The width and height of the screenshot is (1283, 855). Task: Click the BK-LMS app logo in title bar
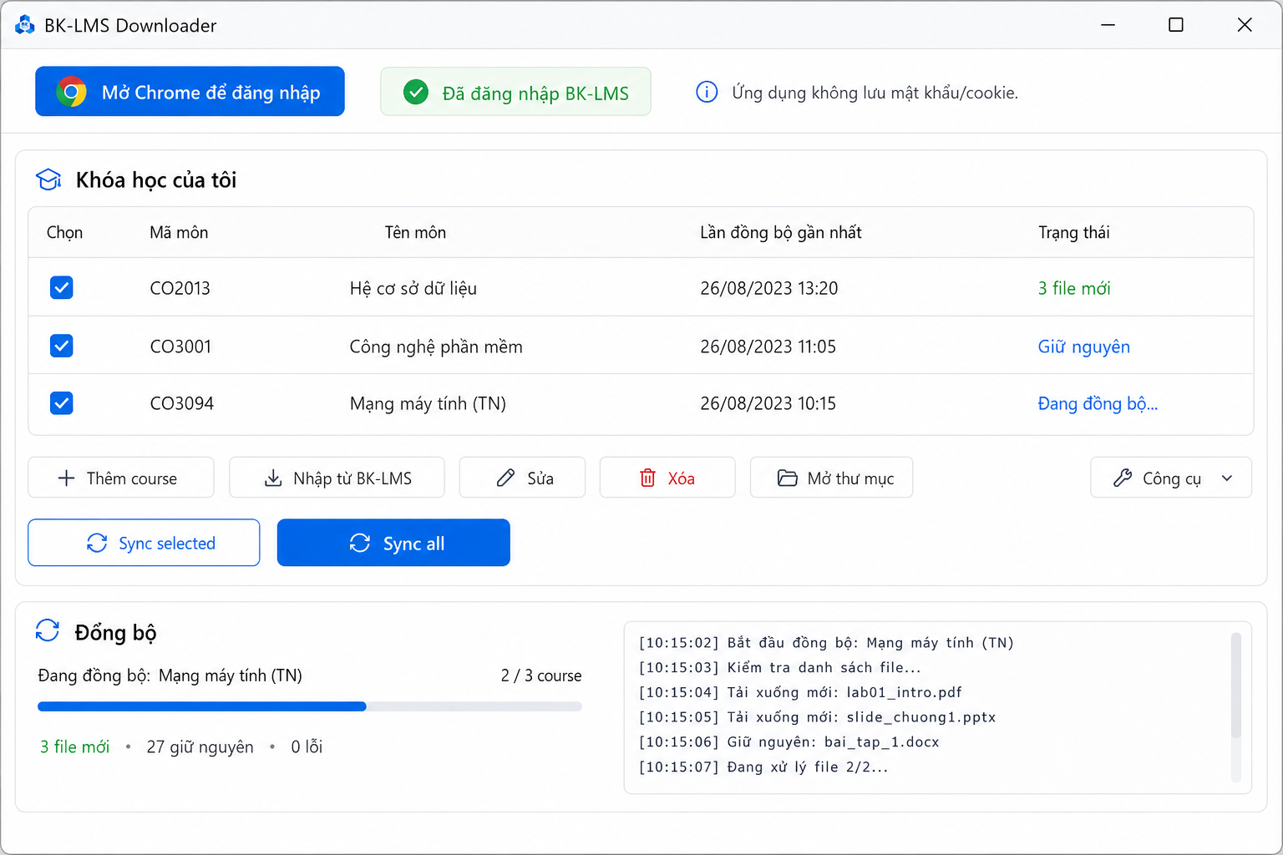pos(25,25)
